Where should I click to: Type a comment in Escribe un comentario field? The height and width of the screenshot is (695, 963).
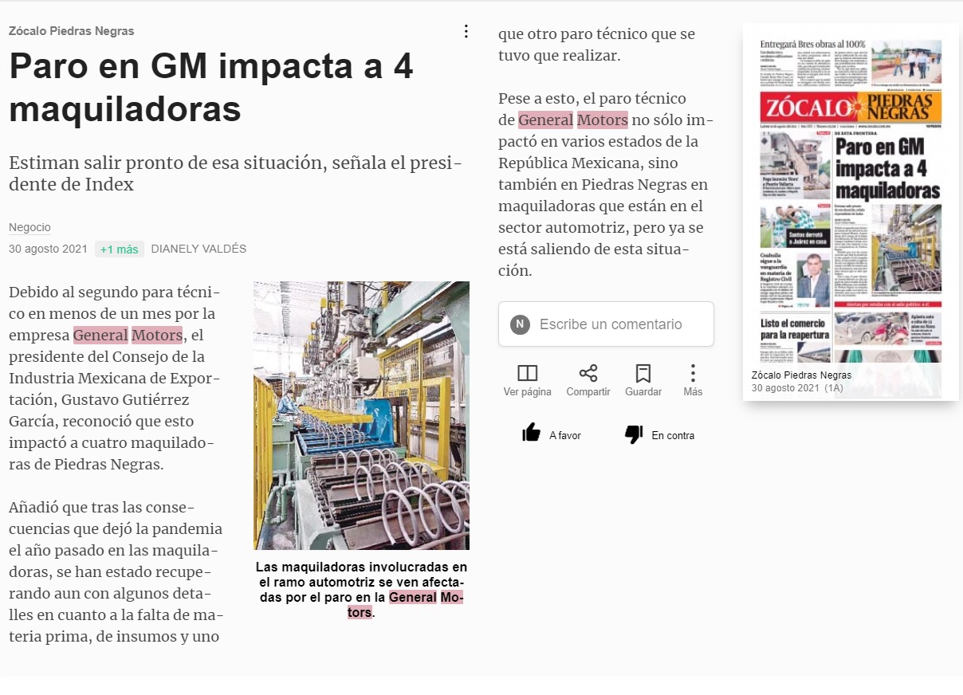(606, 324)
